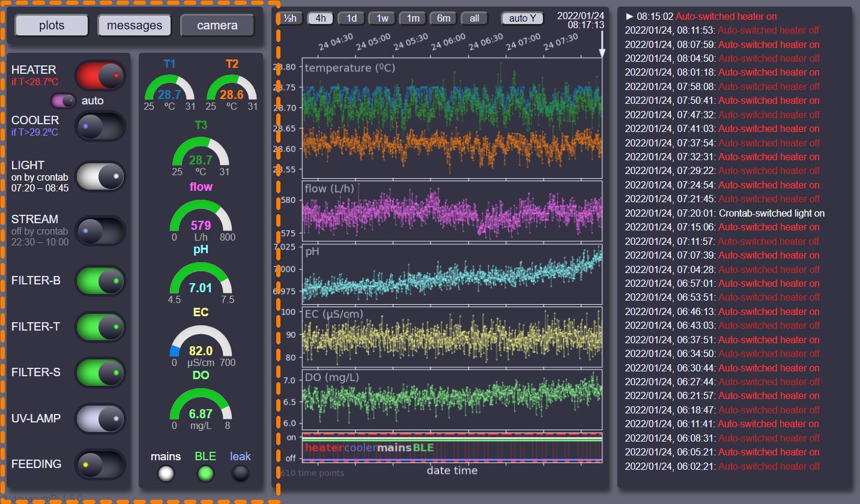Click the pH gauge showing 7.01

201,284
